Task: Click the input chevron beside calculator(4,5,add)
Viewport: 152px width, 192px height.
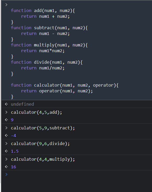Action: (6, 112)
